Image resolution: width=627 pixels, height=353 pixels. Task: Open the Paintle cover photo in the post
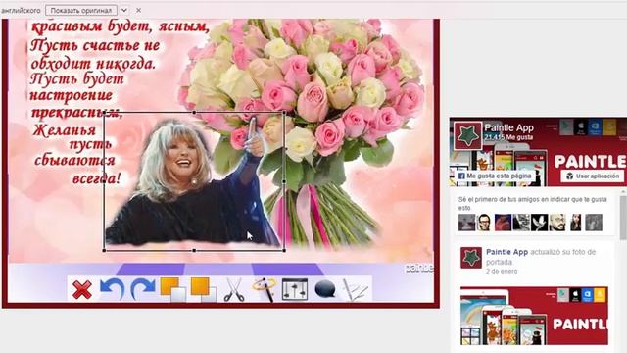pos(534,316)
